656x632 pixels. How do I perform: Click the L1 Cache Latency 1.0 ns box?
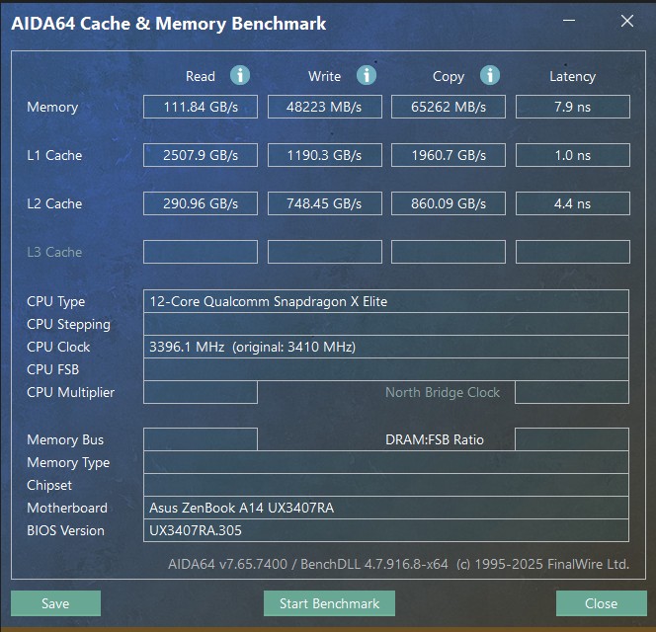(x=572, y=155)
